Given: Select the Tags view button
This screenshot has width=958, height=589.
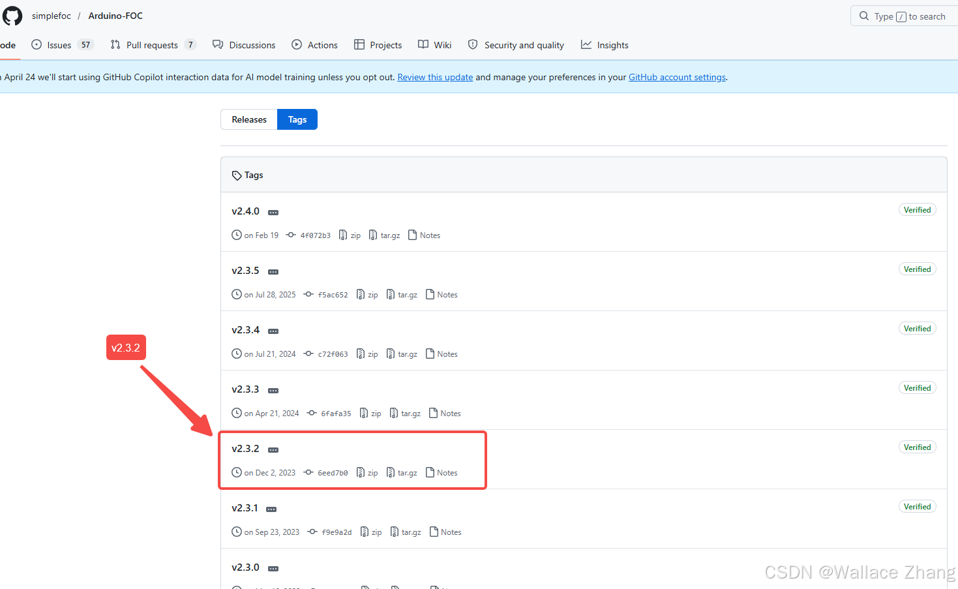Looking at the screenshot, I should click(x=297, y=119).
